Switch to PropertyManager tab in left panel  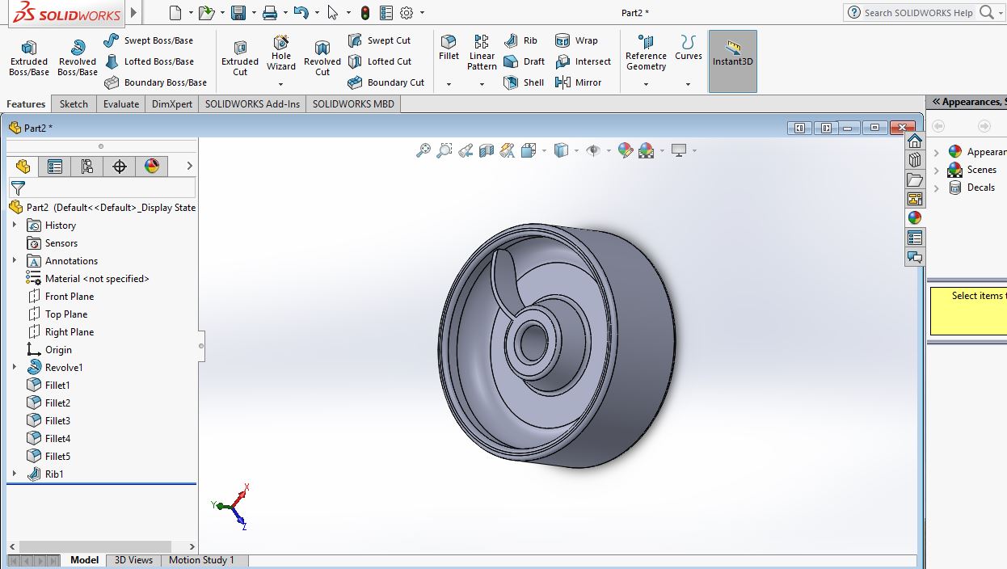[x=55, y=166]
